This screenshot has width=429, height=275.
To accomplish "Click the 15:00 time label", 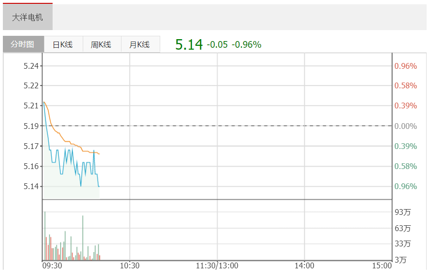I will coord(382,265).
